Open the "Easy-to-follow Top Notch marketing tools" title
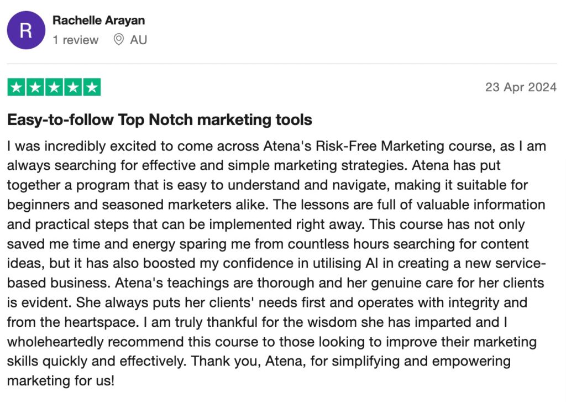Viewport: 566px width, 402px height. tap(160, 120)
